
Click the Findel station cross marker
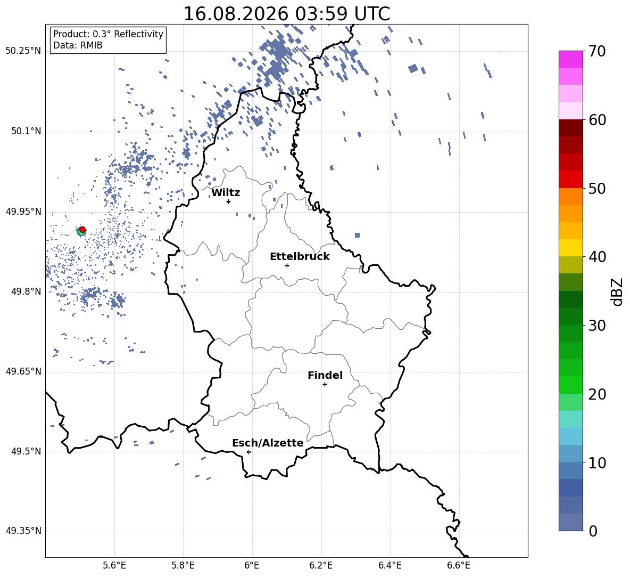325,385
